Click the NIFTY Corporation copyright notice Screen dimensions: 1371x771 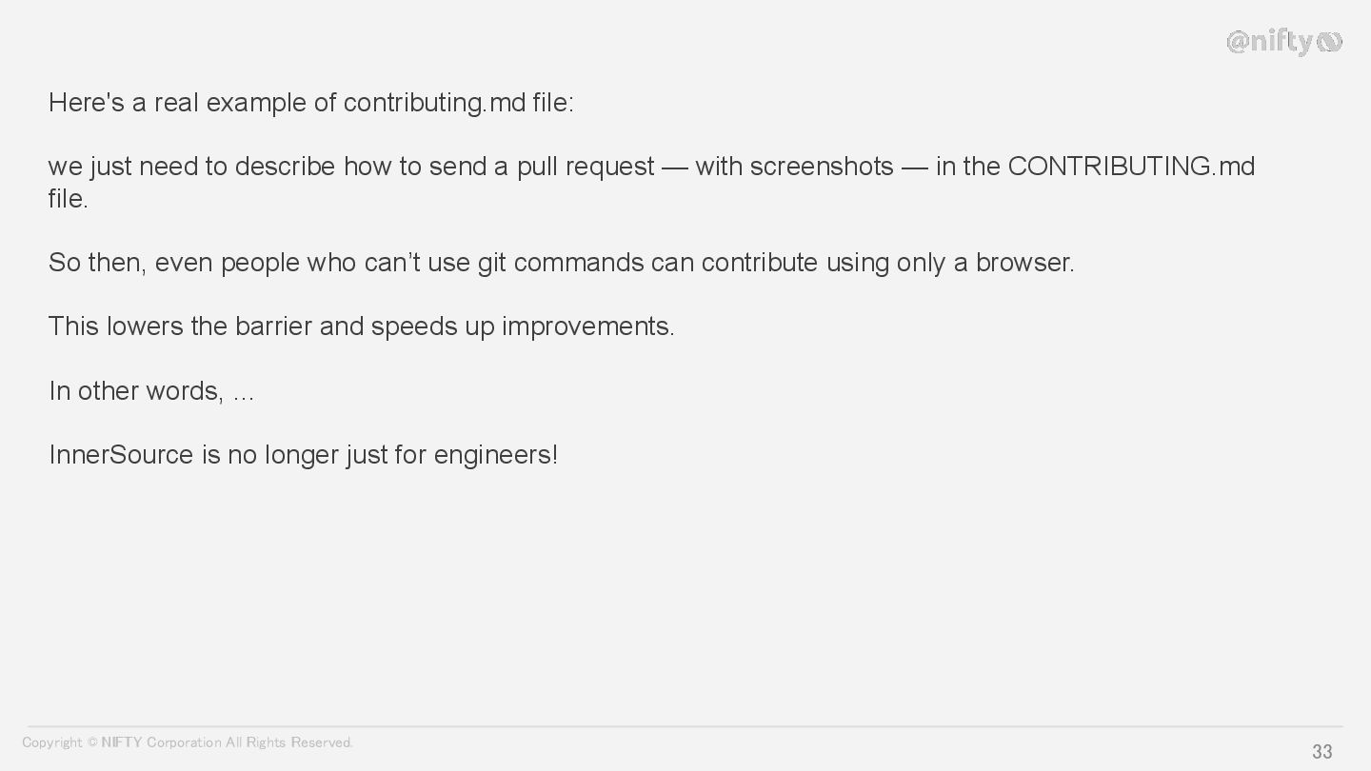[x=188, y=742]
